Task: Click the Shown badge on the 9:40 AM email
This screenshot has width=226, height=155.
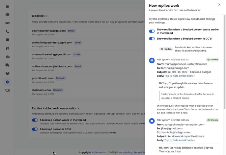Action: point(213,59)
